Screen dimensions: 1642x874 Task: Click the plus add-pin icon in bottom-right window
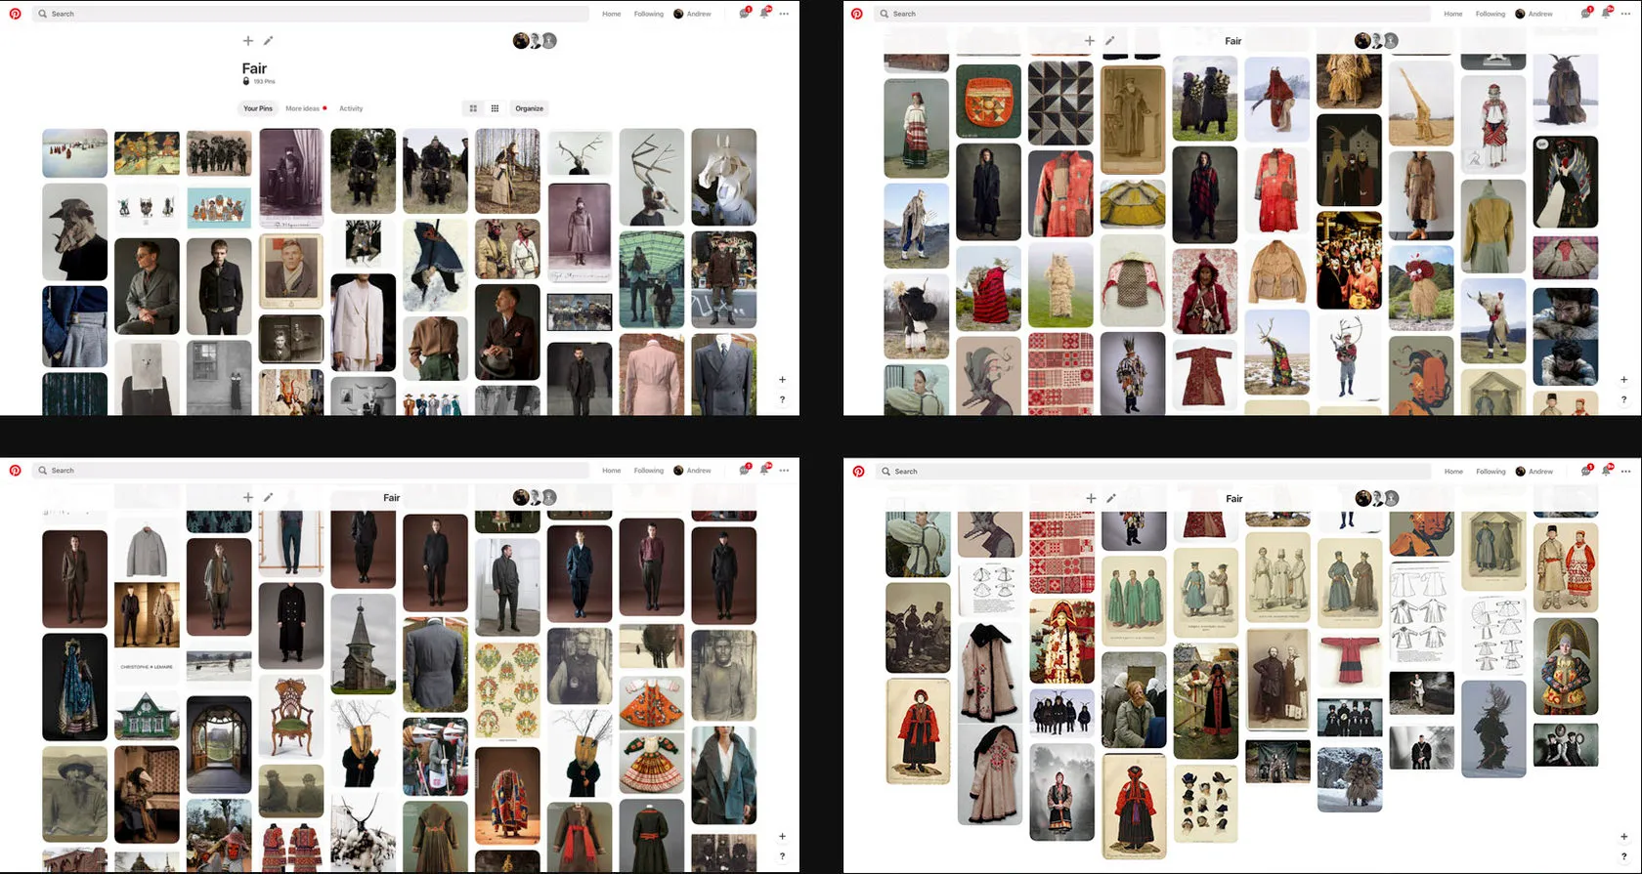[1091, 498]
